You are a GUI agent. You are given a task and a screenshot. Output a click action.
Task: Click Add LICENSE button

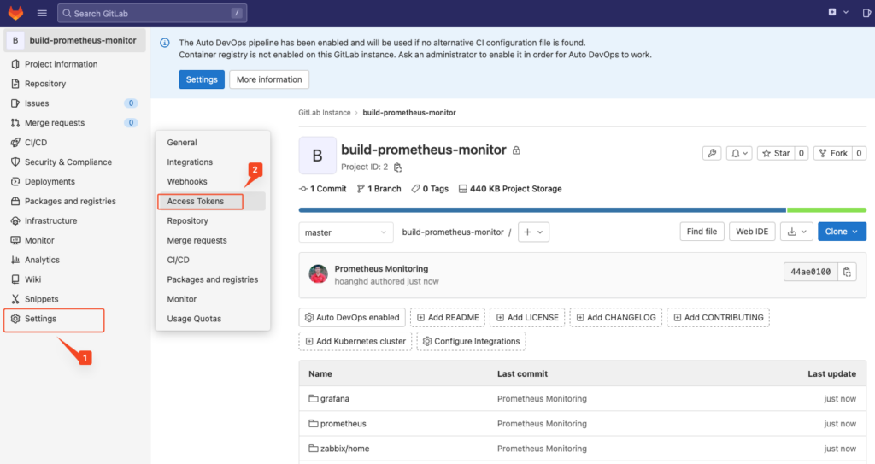tap(527, 317)
